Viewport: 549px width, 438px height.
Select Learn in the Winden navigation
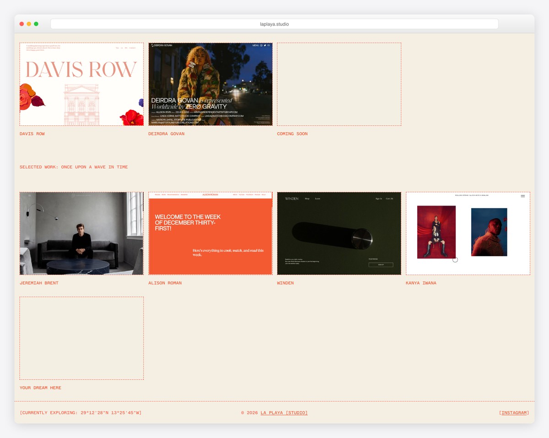coord(318,199)
